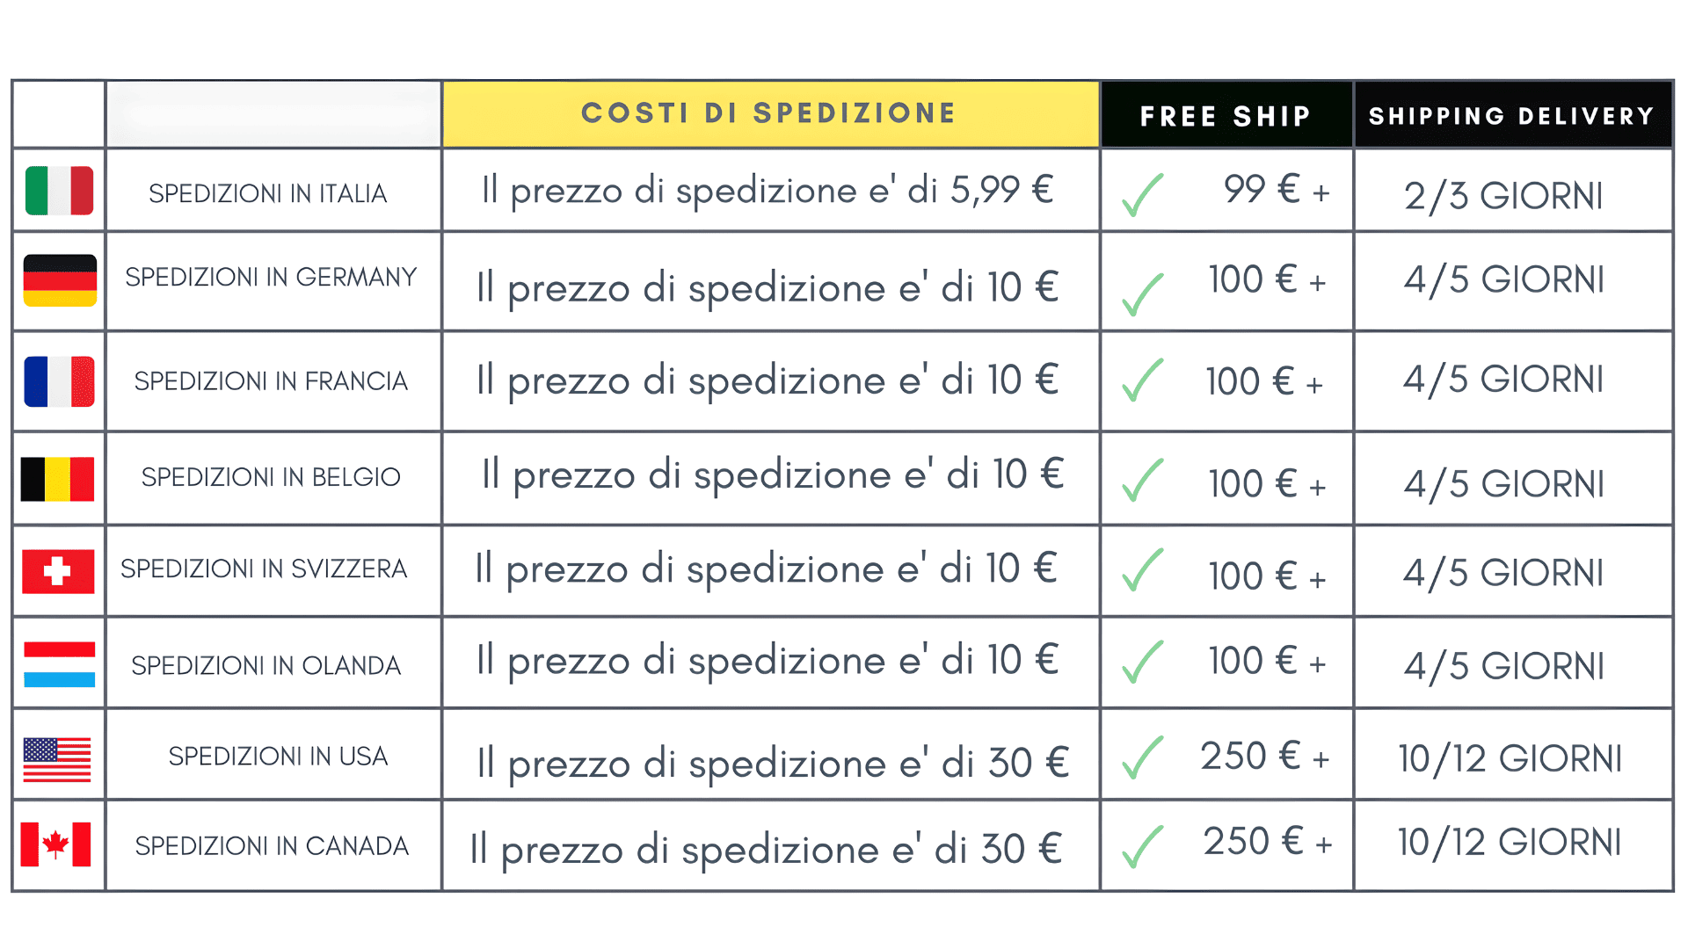The height and width of the screenshot is (949, 1688).
Task: Click the French flag icon
Action: (x=59, y=381)
